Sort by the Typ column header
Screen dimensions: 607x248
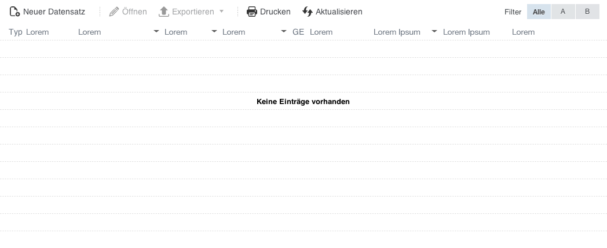point(16,32)
